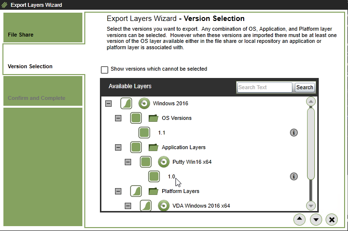Click the Windows 2016 layer disc icon
The height and width of the screenshot is (231, 348).
(144, 103)
